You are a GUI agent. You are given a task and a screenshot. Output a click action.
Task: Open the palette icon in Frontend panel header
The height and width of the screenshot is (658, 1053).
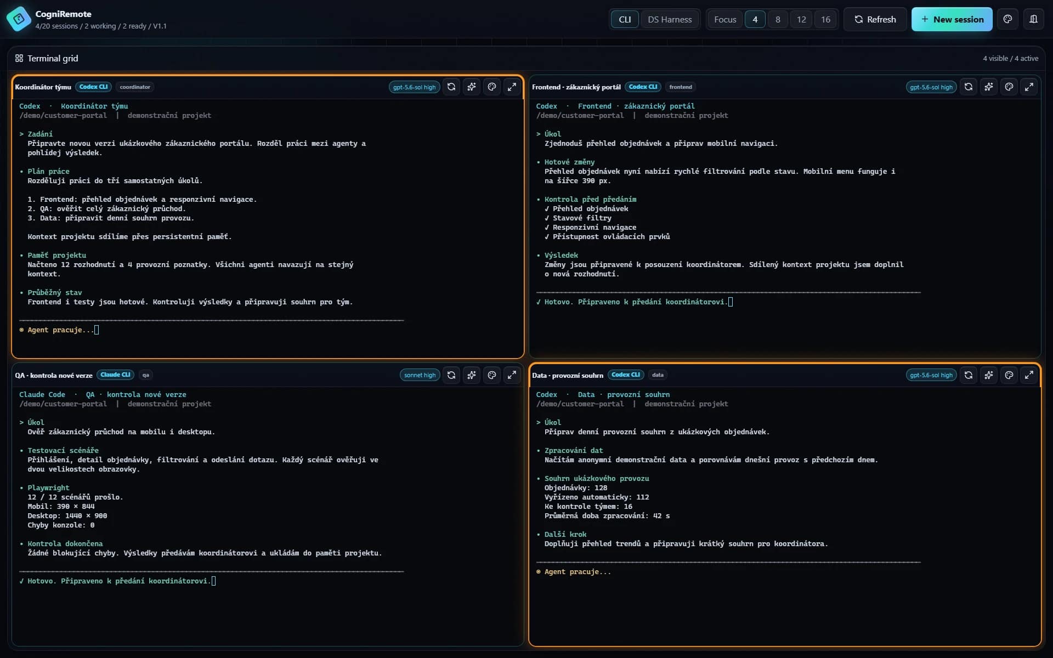click(1009, 87)
